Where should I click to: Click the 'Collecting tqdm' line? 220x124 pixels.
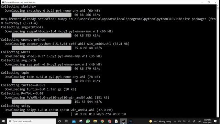point(15,73)
